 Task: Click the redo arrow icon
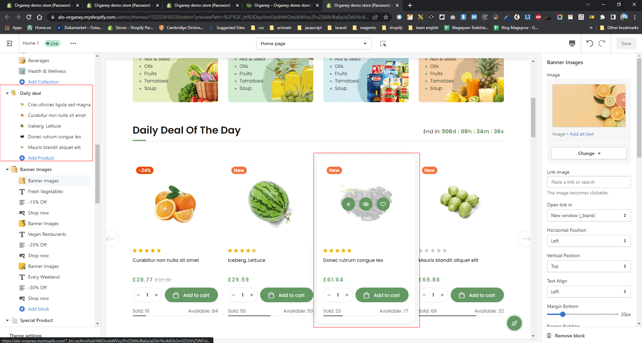[x=602, y=43]
